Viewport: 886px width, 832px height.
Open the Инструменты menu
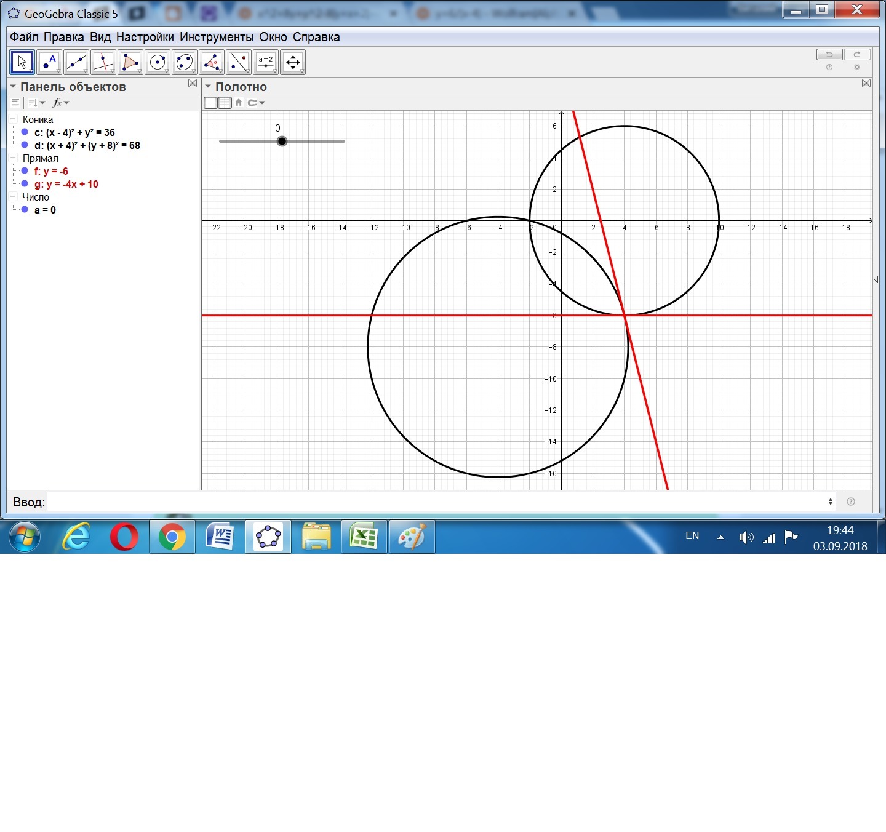point(216,37)
